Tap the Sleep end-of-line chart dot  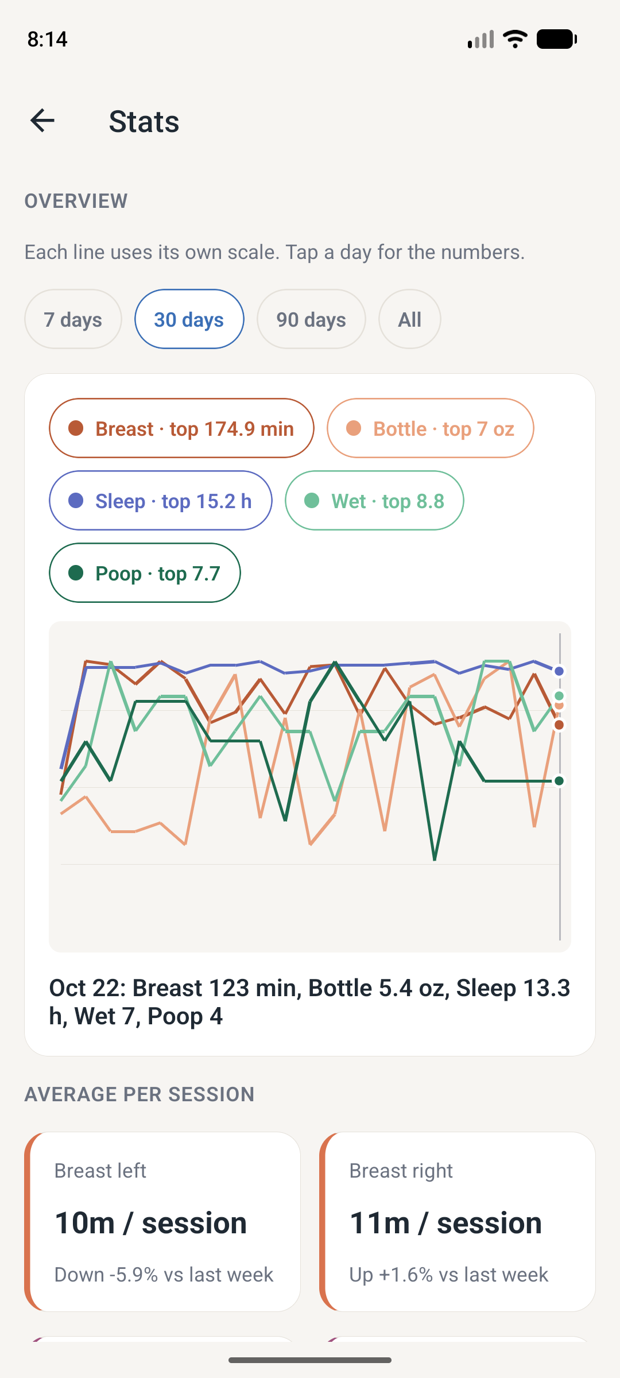[x=559, y=671]
